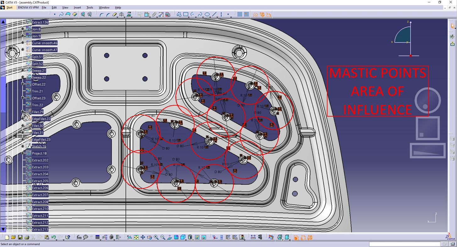
Task: Click the tree scroll down arrow
Action: click(x=3, y=229)
